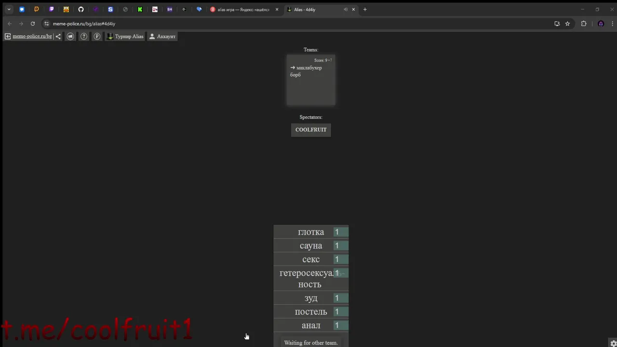
Task: Close the 'Alias - 4d4iy' tab
Action: pyautogui.click(x=353, y=9)
